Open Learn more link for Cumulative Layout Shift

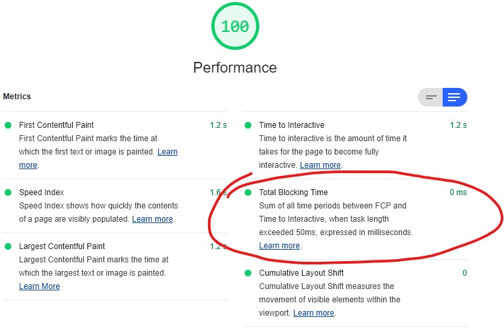[x=313, y=313]
